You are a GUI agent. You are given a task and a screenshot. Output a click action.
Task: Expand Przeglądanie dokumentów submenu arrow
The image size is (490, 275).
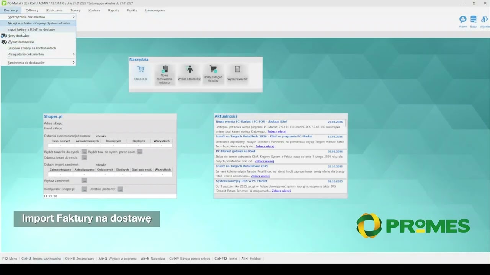(73, 54)
